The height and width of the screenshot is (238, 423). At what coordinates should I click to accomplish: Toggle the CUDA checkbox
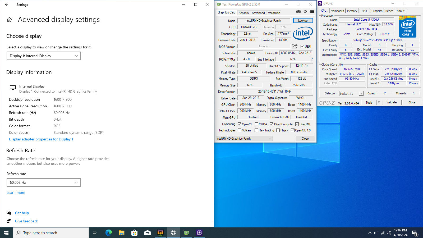(256, 124)
